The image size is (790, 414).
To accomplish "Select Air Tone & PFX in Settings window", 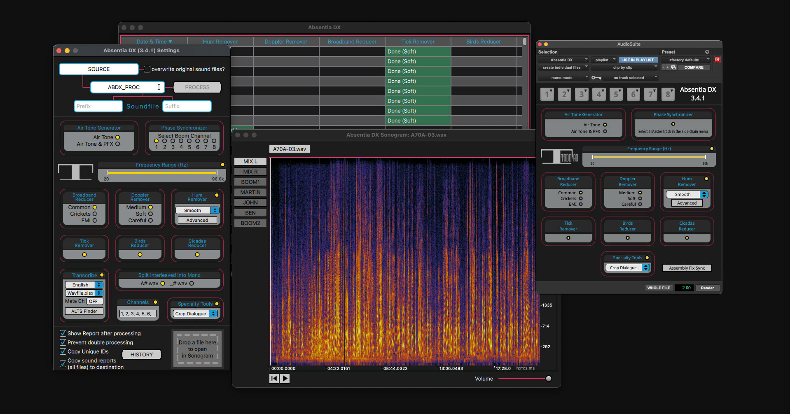I will (x=117, y=144).
